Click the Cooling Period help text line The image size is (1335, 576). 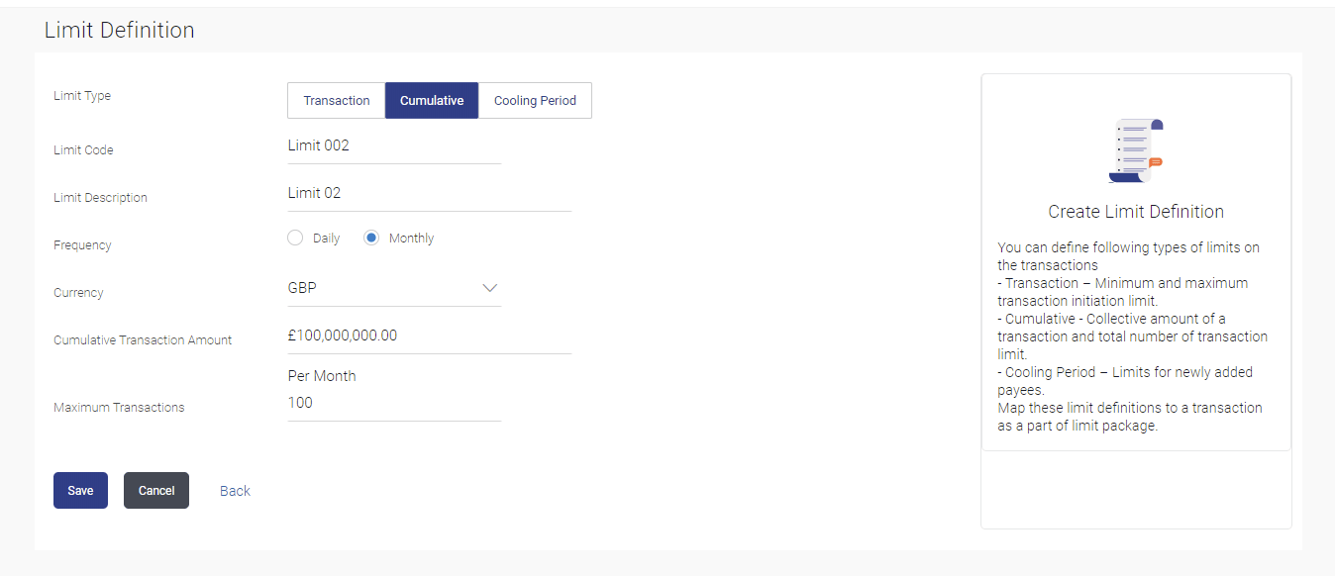point(1125,381)
